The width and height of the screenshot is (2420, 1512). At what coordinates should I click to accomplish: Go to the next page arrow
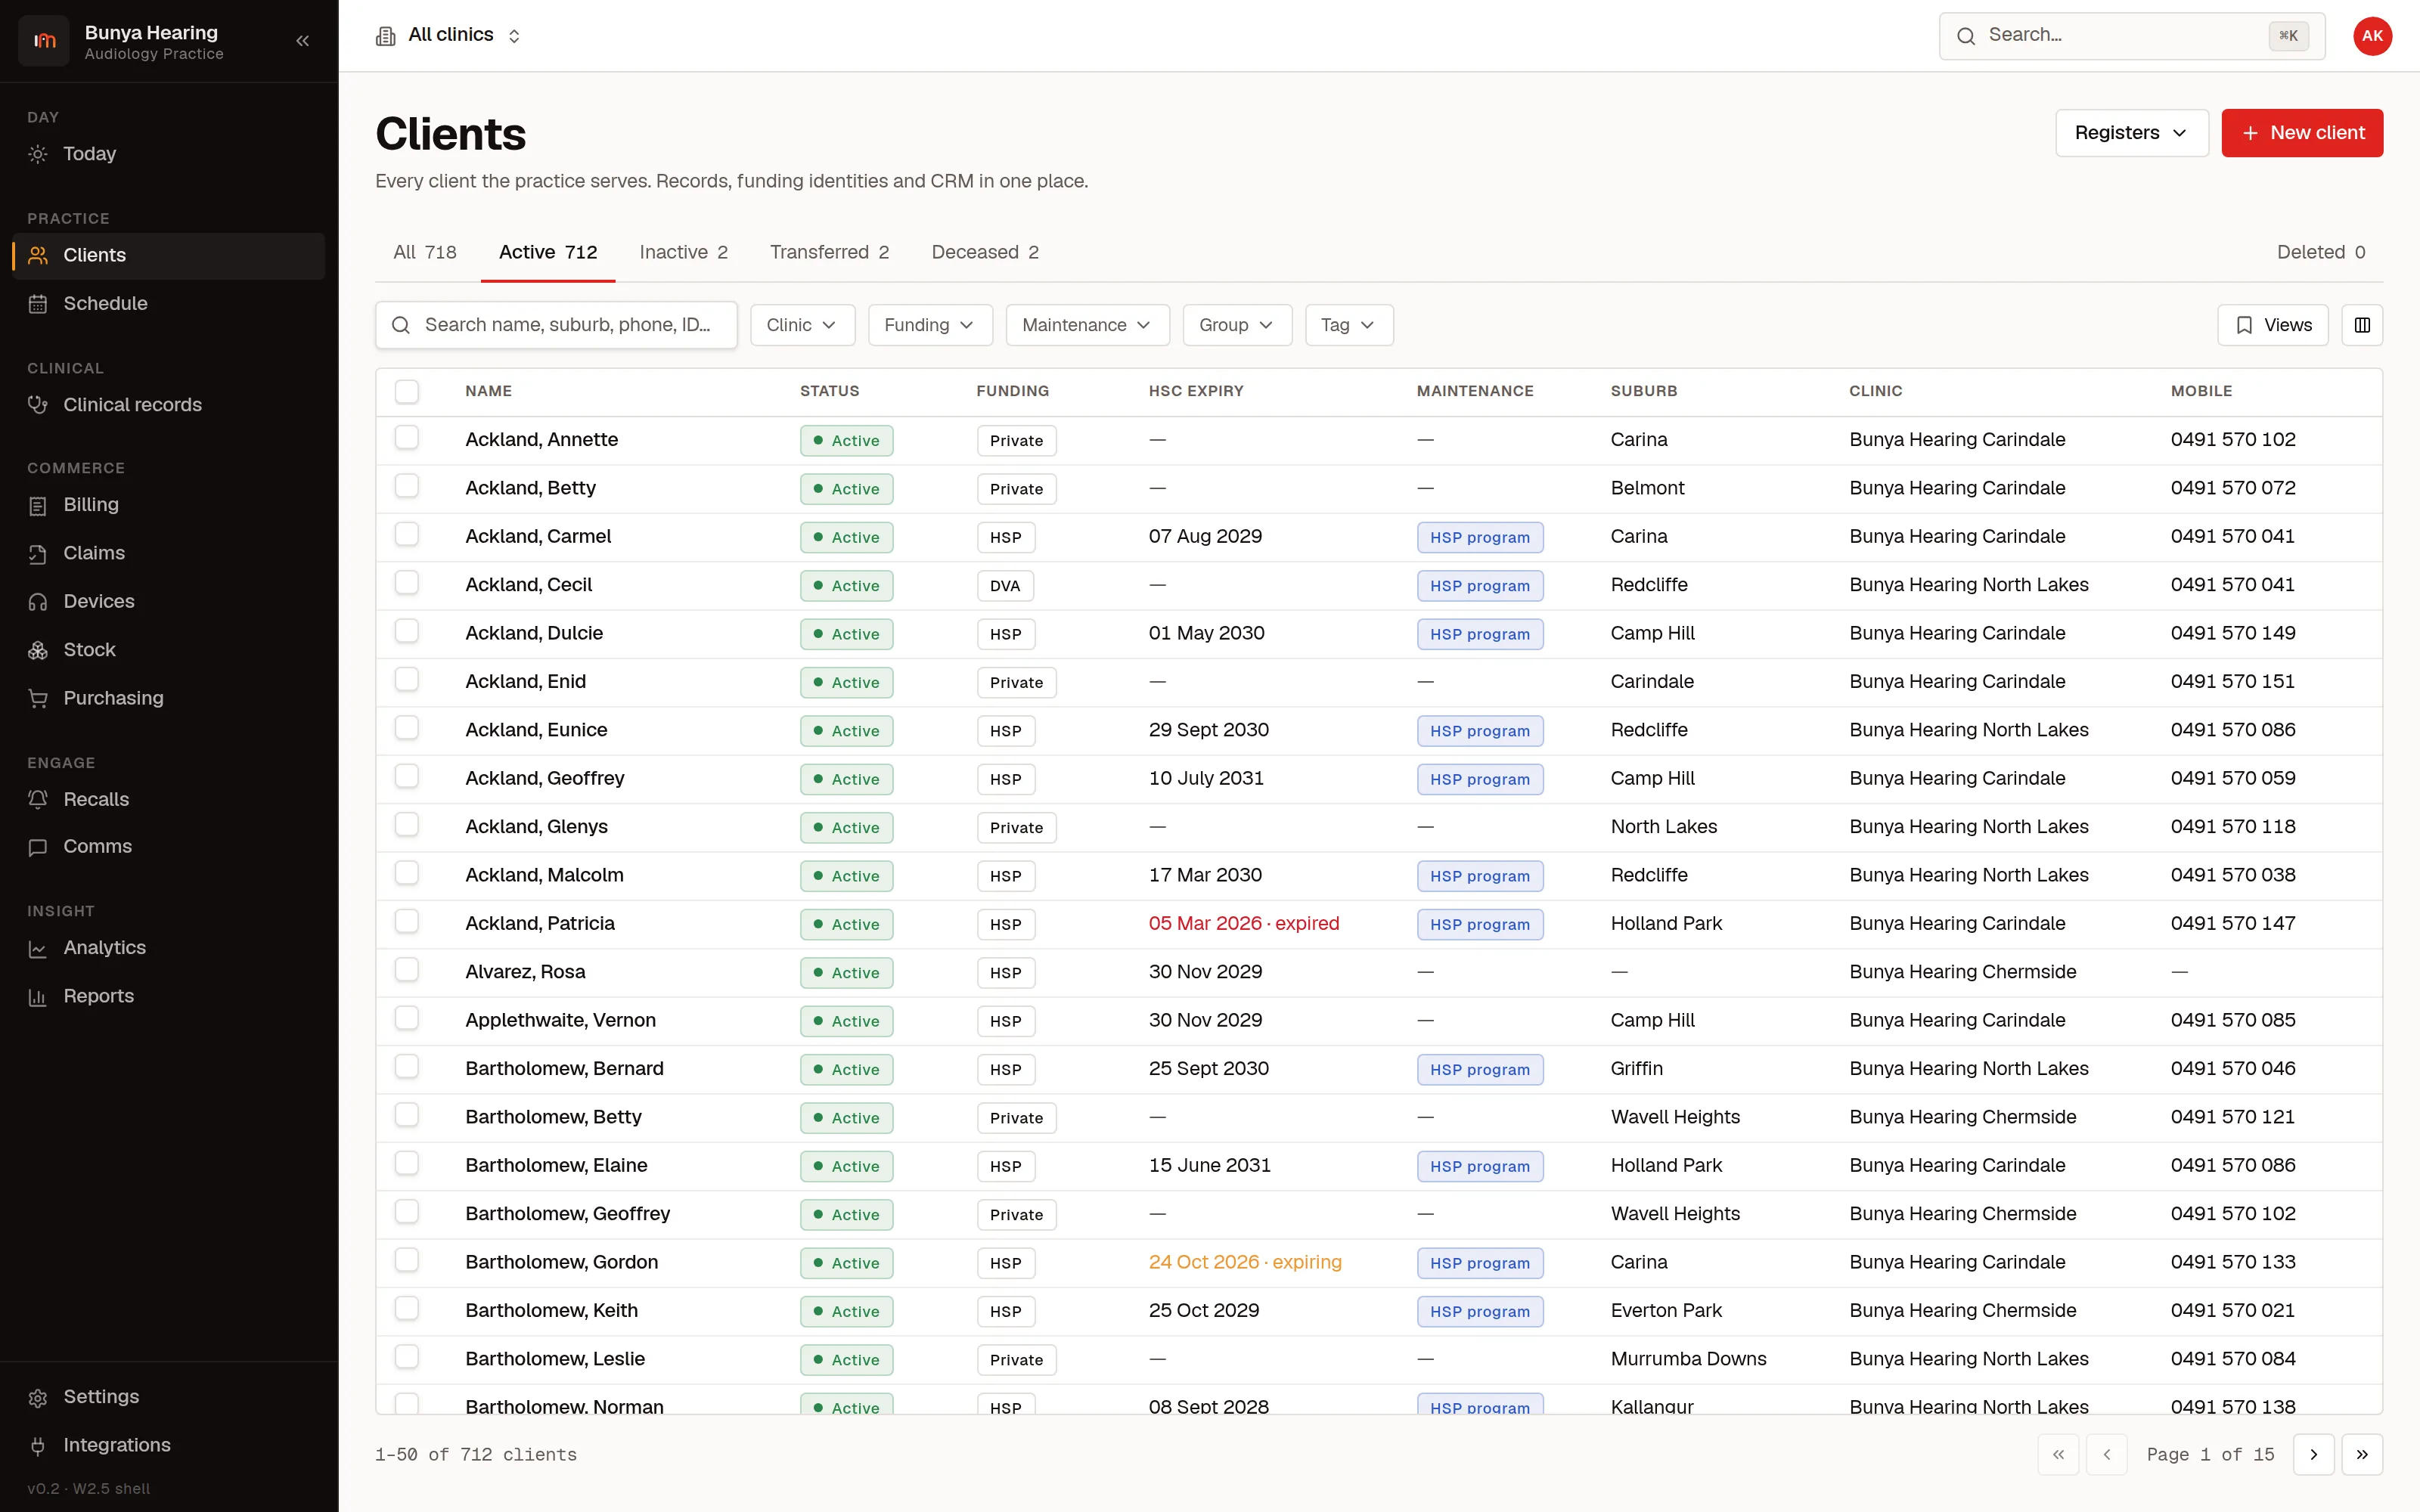(x=2313, y=1454)
